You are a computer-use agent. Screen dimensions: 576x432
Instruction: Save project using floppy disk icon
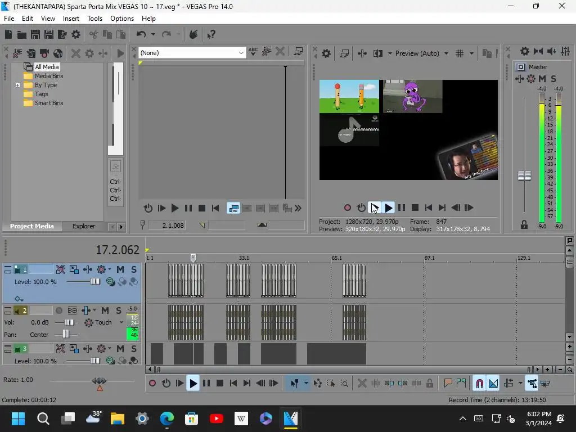[35, 34]
